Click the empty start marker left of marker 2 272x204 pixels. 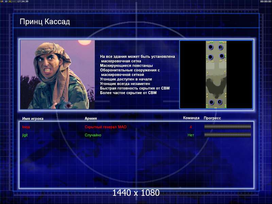pyautogui.click(x=210, y=47)
